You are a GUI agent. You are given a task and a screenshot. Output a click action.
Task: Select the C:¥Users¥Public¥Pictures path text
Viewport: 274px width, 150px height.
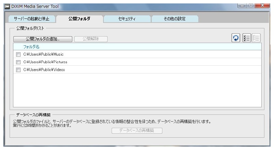pos(45,62)
